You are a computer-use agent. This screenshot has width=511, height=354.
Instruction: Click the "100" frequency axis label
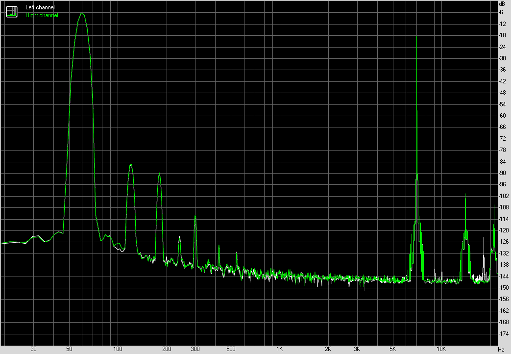(118, 350)
